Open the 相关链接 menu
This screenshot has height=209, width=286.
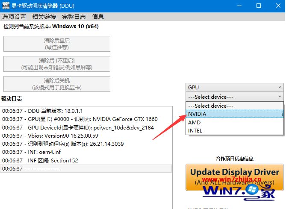pos(44,17)
